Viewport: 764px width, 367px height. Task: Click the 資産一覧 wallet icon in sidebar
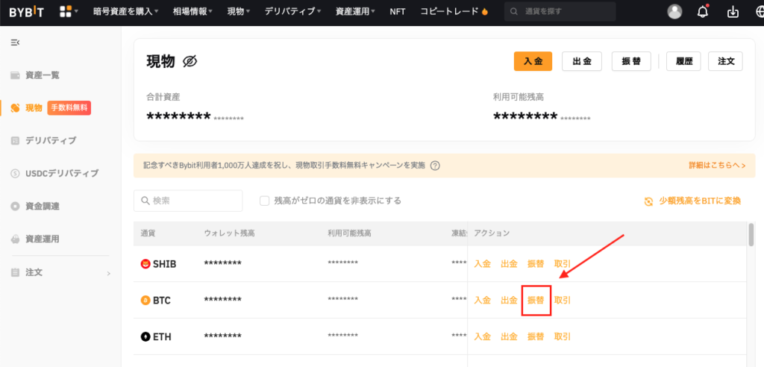tap(16, 75)
